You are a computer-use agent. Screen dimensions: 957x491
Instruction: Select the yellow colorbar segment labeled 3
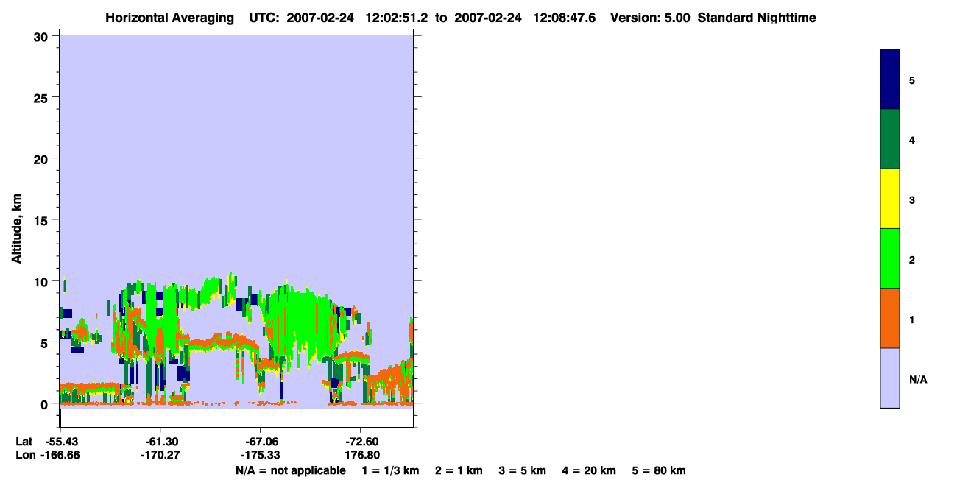pyautogui.click(x=890, y=199)
